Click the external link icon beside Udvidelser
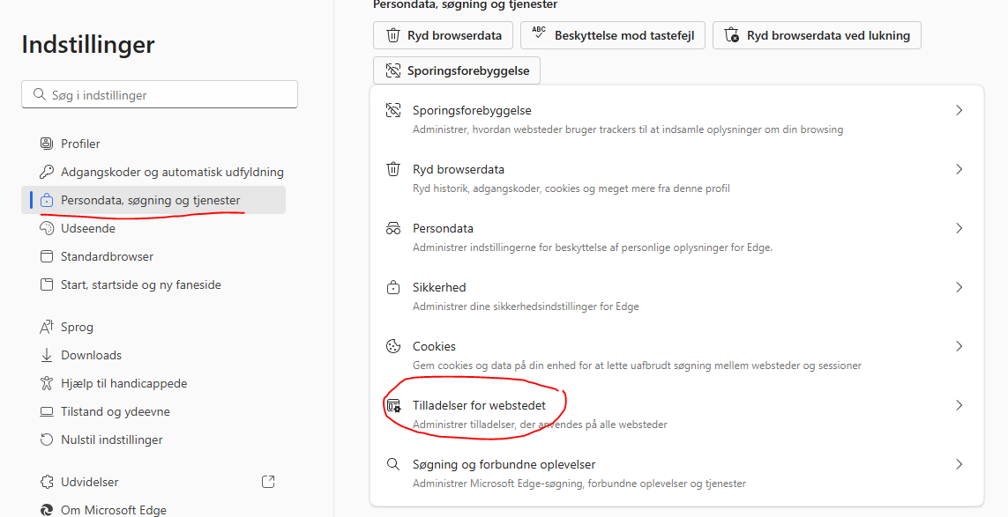This screenshot has height=517, width=1008. pos(269,482)
